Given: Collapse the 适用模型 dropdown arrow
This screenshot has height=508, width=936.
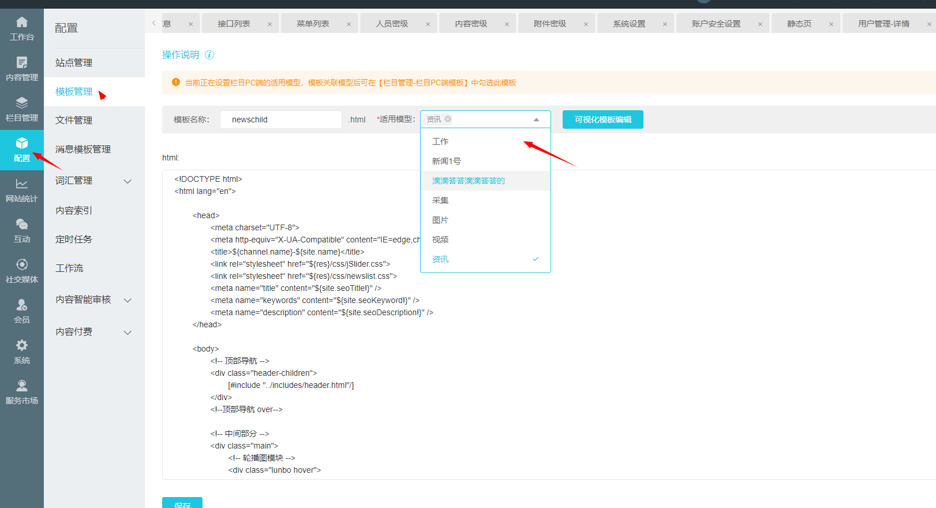Looking at the screenshot, I should 536,119.
